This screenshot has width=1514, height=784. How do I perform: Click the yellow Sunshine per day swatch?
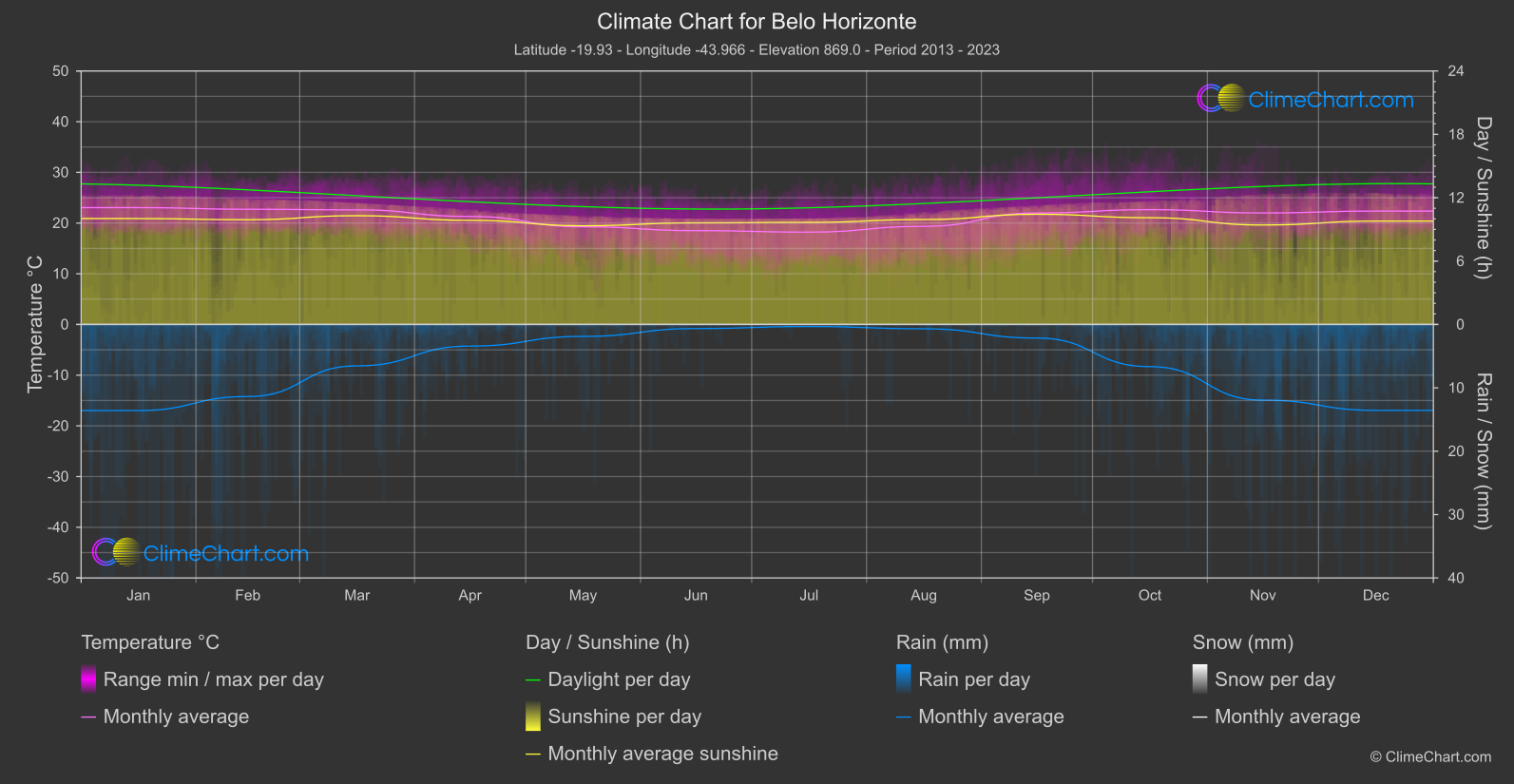click(533, 717)
